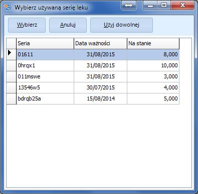
Task: Click the row selector beside 0hrqx1
Action: point(12,65)
